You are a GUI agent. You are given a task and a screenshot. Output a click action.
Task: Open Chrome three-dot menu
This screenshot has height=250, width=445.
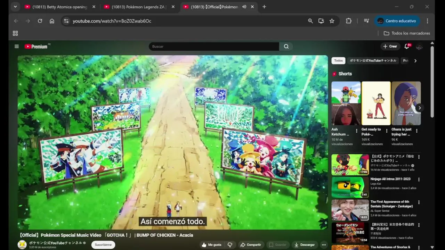428,21
